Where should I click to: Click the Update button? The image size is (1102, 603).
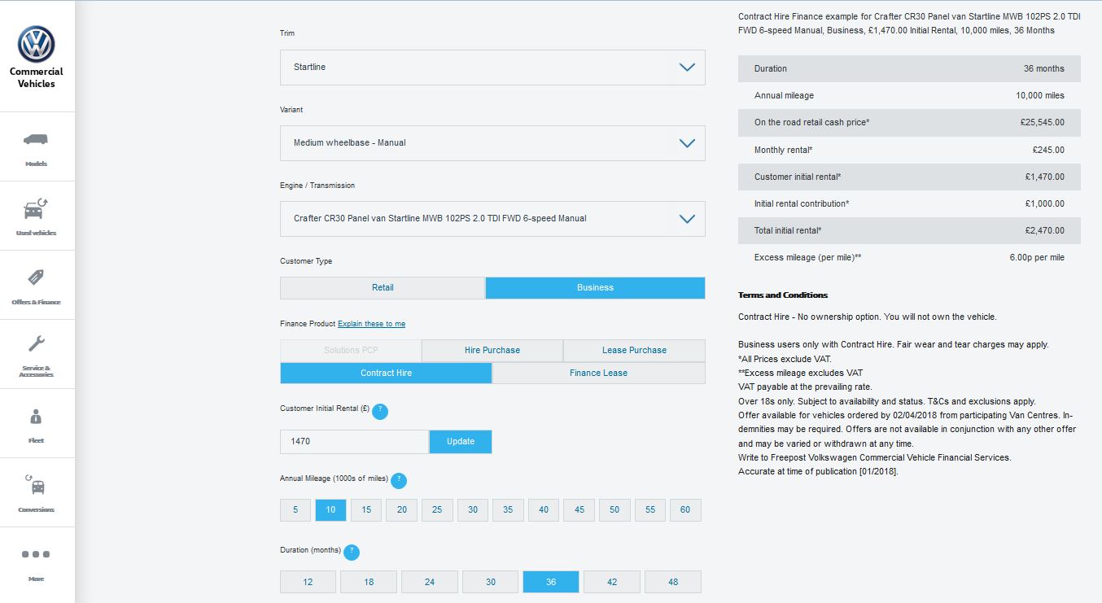(461, 441)
